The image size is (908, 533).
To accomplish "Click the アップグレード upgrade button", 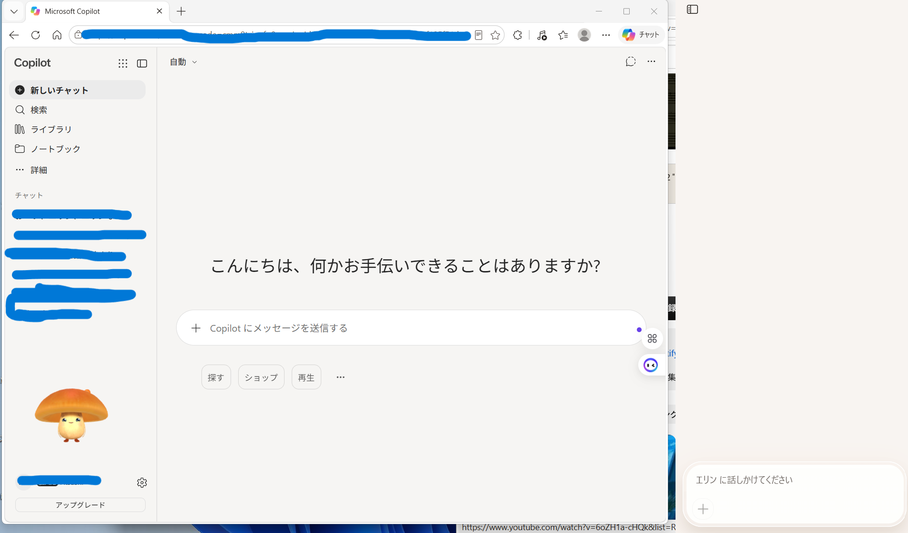I will (80, 505).
